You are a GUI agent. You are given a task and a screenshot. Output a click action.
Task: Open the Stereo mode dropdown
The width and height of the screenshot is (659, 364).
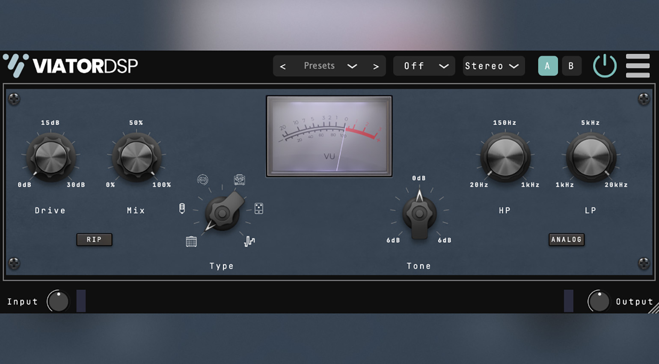pos(493,66)
